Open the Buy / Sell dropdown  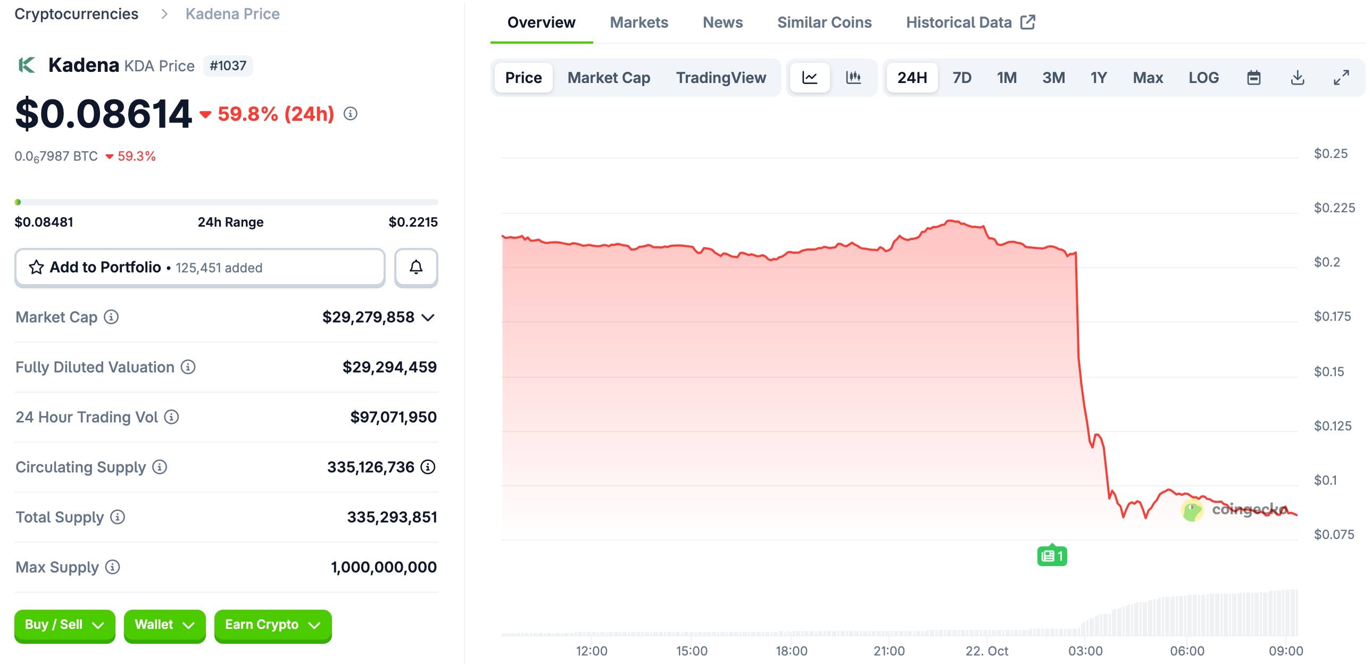tap(64, 625)
